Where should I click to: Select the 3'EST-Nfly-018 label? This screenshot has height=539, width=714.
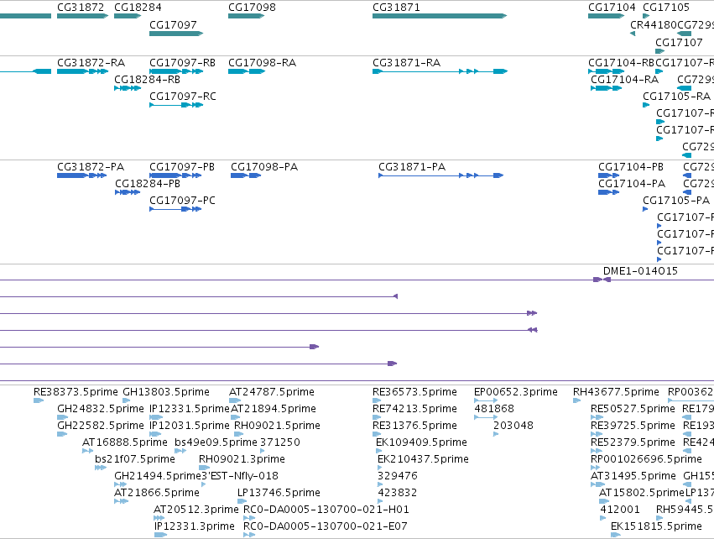[x=239, y=476]
